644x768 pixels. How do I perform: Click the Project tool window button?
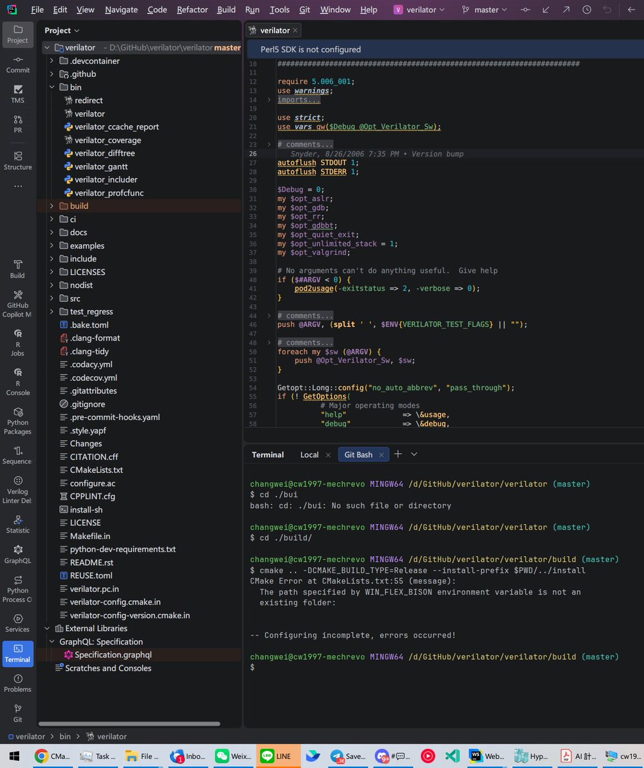pyautogui.click(x=18, y=35)
